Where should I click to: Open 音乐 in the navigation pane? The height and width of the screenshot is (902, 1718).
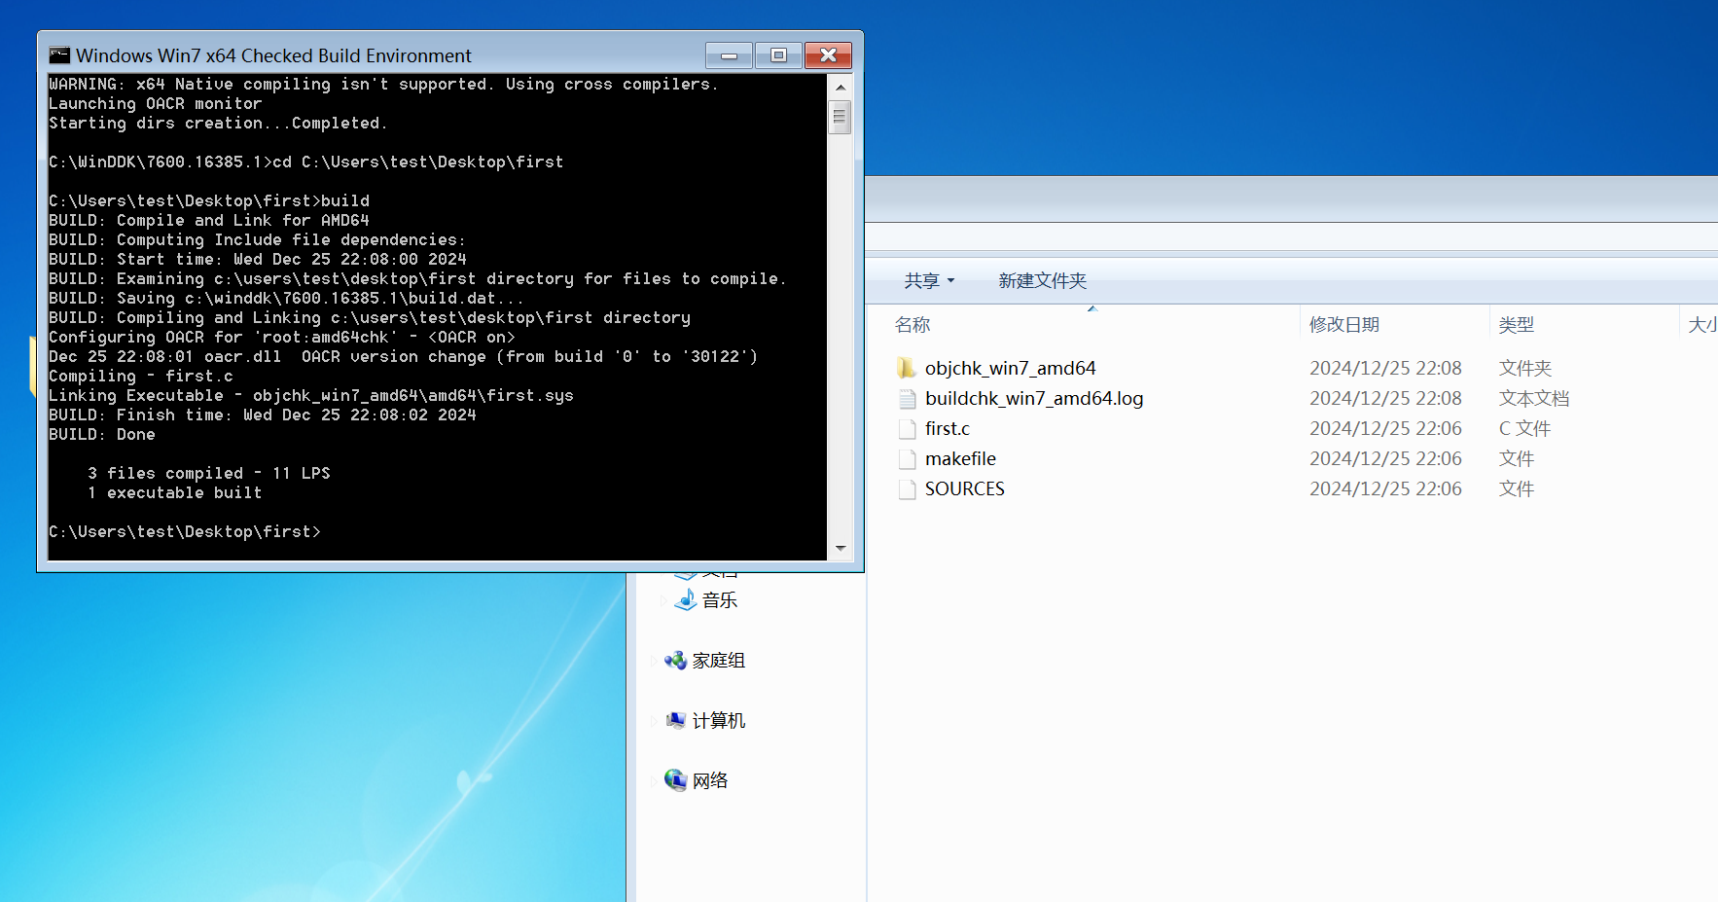pyautogui.click(x=720, y=600)
